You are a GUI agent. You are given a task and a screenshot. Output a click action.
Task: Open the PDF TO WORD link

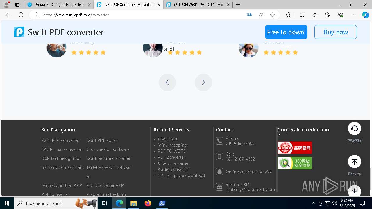point(172,151)
